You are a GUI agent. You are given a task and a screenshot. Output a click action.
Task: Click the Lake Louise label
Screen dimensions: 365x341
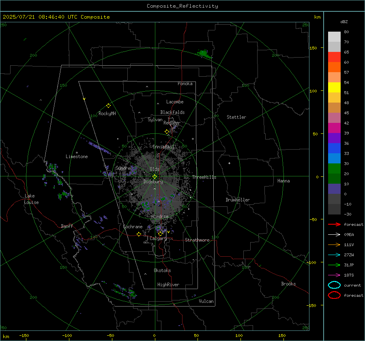click(31, 199)
